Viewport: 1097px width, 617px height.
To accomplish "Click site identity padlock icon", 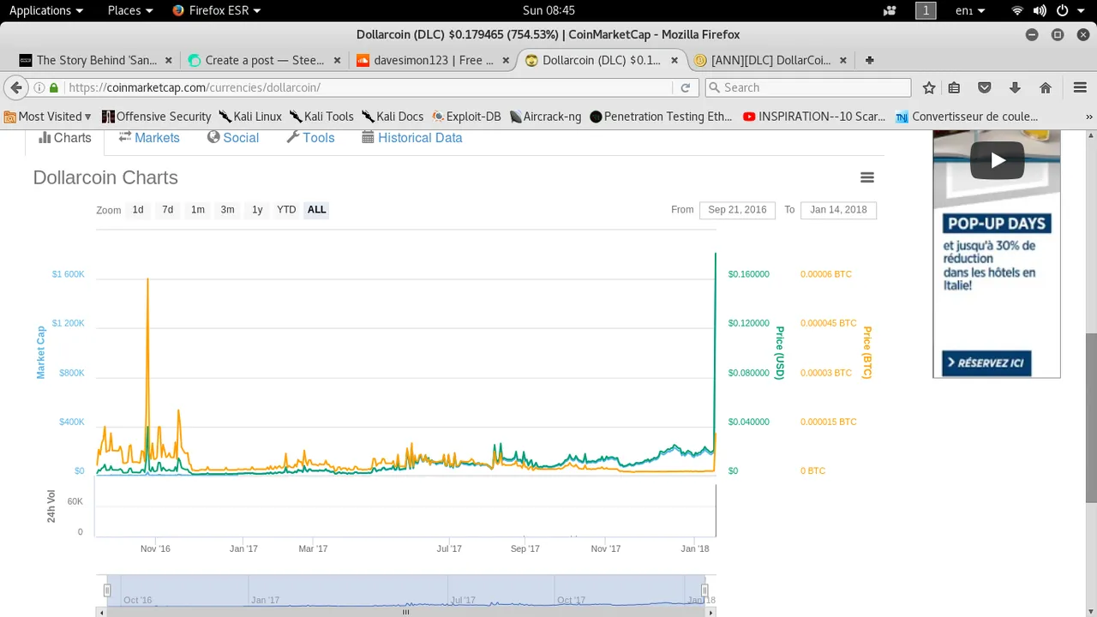I will click(x=54, y=87).
